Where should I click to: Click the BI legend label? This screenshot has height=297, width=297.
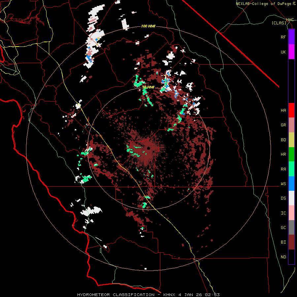283,242
